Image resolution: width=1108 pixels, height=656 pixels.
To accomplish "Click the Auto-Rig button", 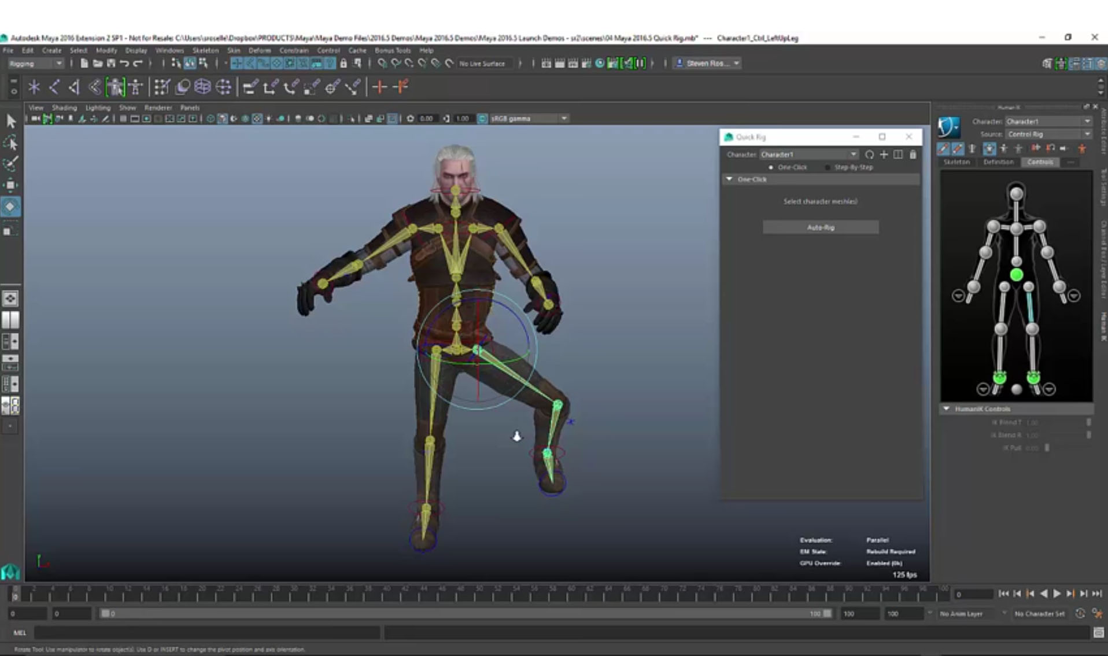I will coord(821,227).
